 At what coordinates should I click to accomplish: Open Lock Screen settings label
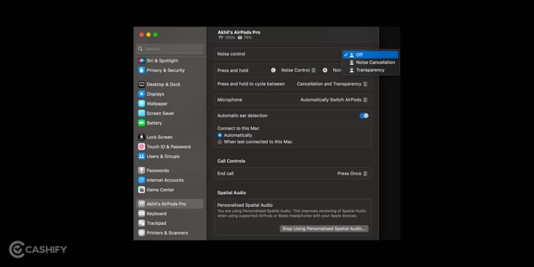(160, 137)
